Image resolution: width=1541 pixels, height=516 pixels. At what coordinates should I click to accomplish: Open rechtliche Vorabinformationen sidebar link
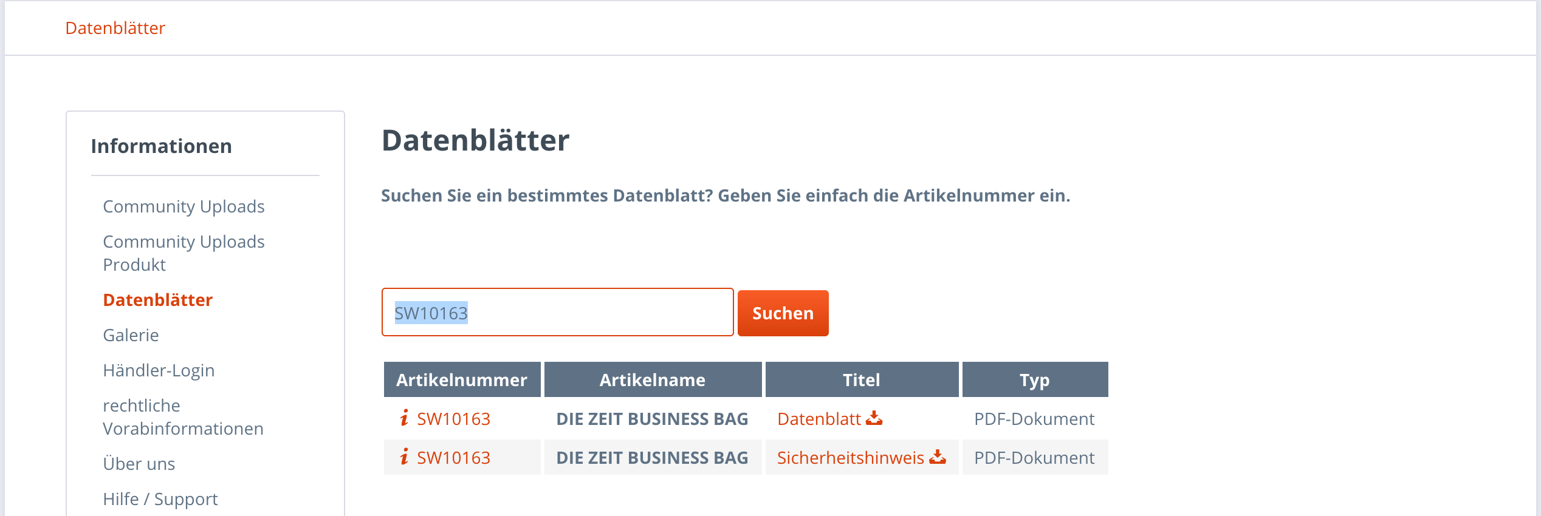click(x=183, y=417)
